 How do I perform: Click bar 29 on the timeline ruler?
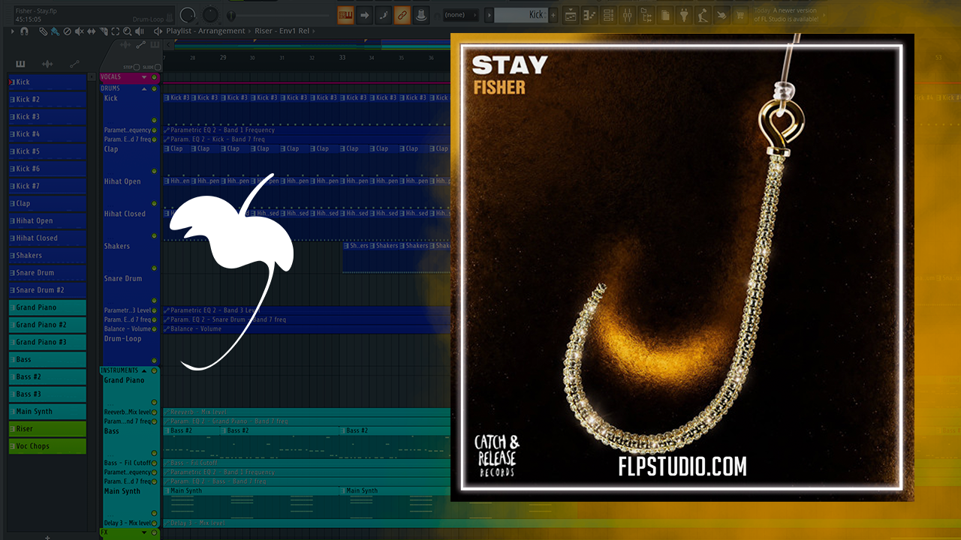[222, 58]
